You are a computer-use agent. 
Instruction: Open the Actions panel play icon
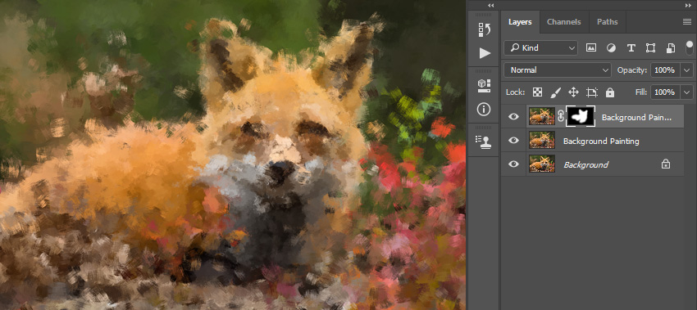click(485, 53)
